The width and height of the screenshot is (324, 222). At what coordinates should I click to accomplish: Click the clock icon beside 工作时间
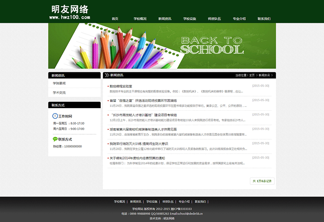point(55,116)
